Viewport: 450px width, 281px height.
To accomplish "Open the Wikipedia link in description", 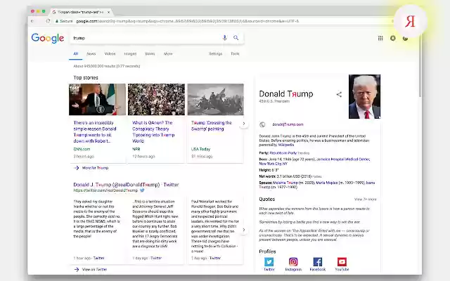I will click(x=286, y=145).
